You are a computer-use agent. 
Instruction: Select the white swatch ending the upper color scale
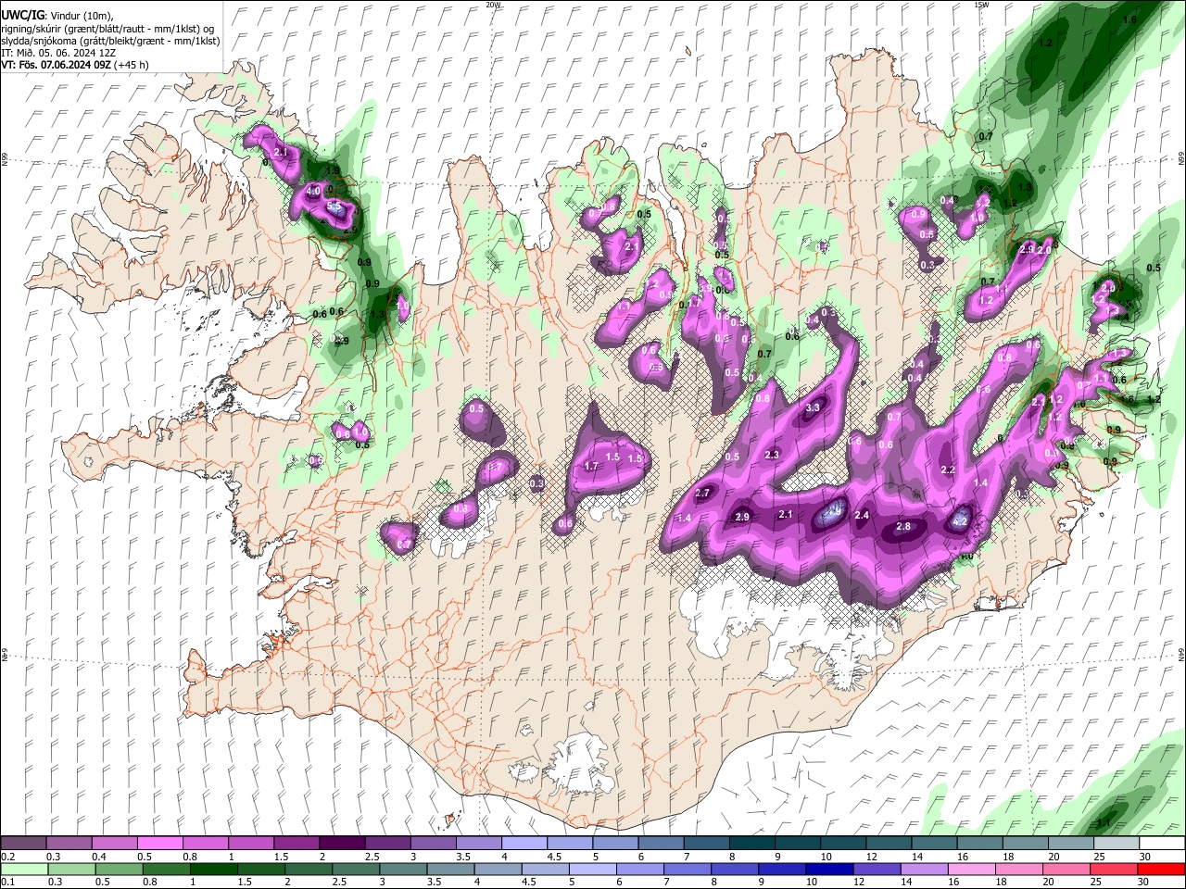(x=1161, y=843)
